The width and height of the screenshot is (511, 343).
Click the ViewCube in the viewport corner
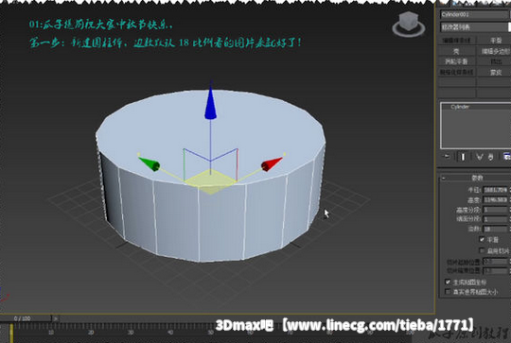409,25
